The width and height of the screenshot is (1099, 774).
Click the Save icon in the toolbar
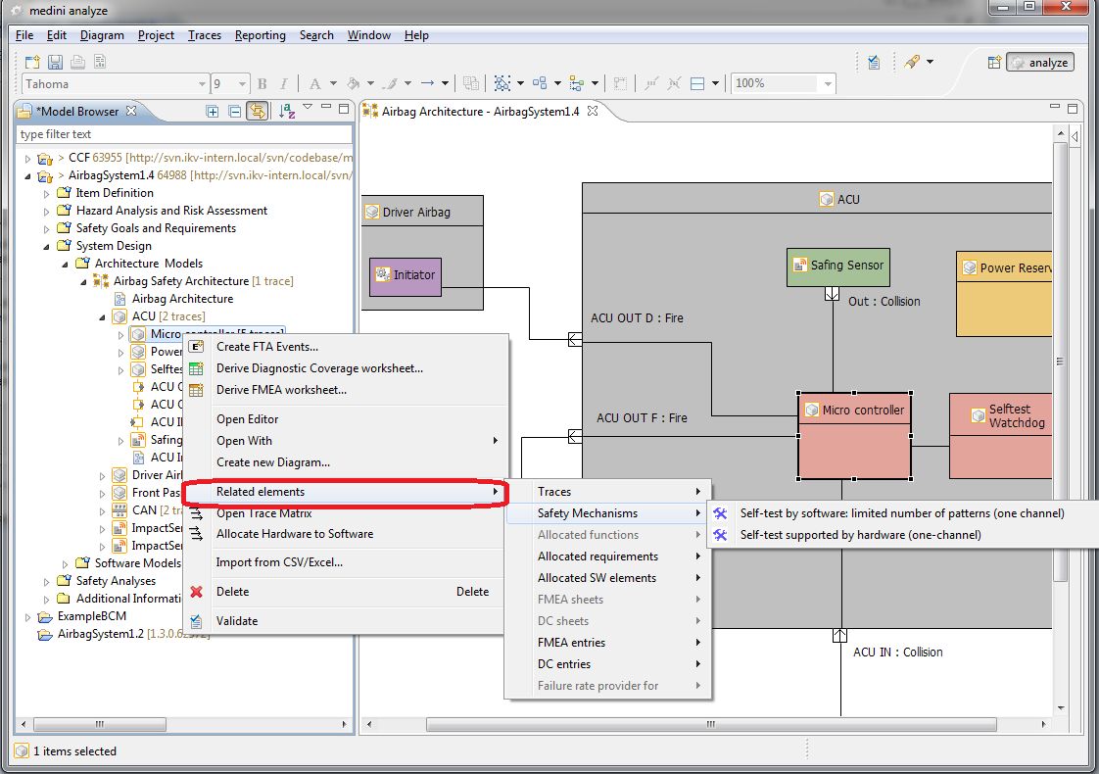coord(55,62)
